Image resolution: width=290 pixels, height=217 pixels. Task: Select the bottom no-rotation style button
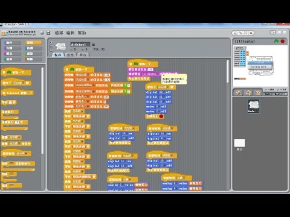[51, 49]
